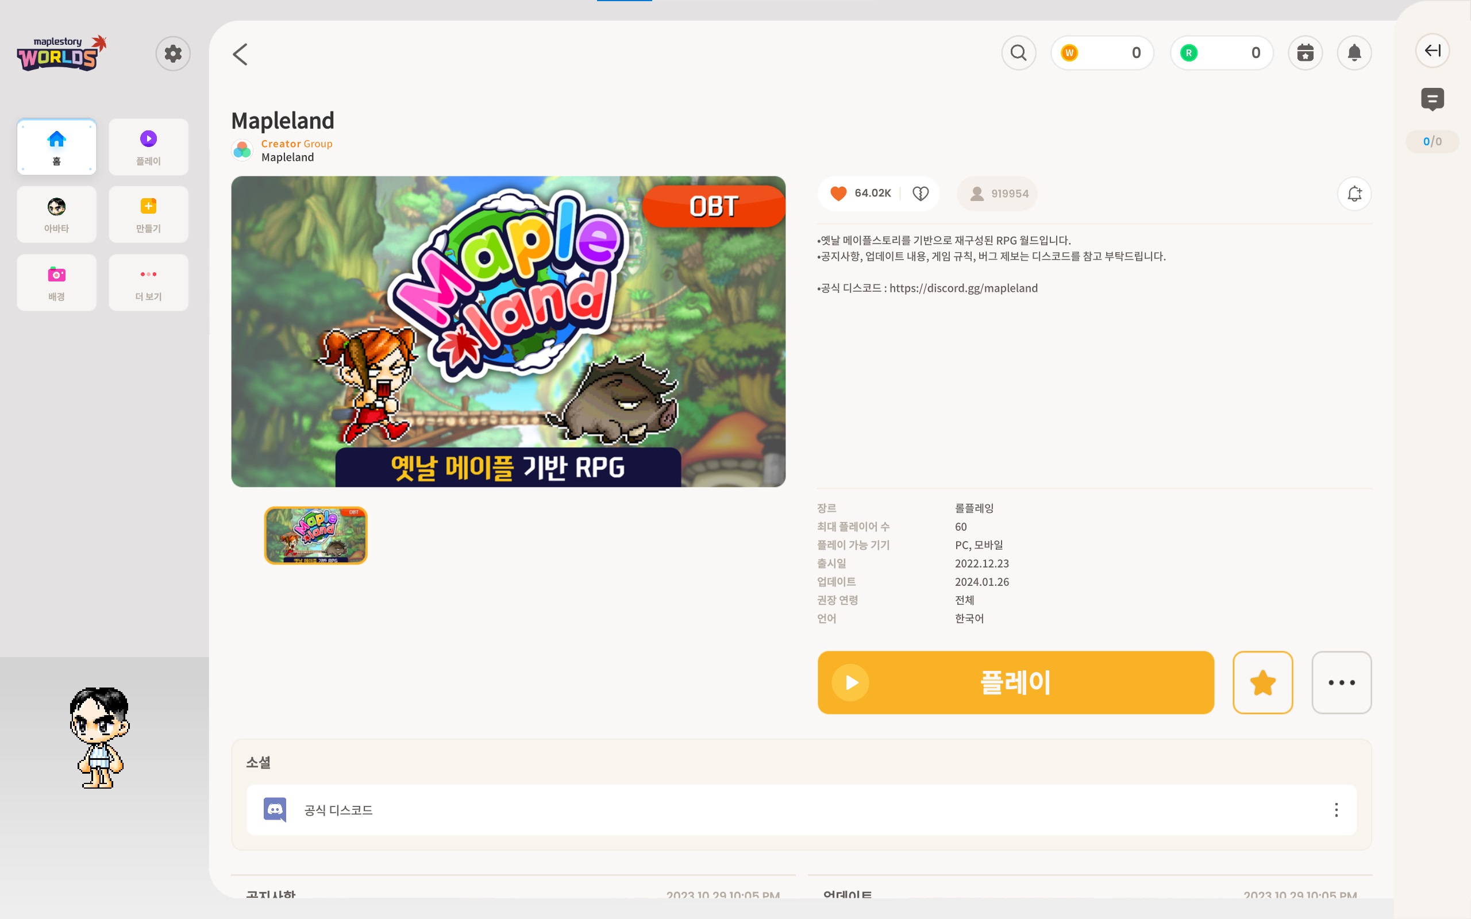Viewport: 1471px width, 919px height.
Task: Go back with the left arrow
Action: point(240,54)
